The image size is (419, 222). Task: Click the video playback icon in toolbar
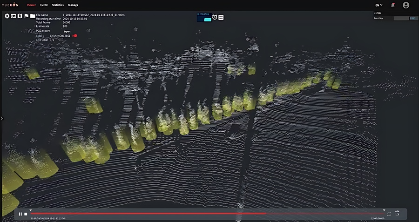click(x=14, y=16)
